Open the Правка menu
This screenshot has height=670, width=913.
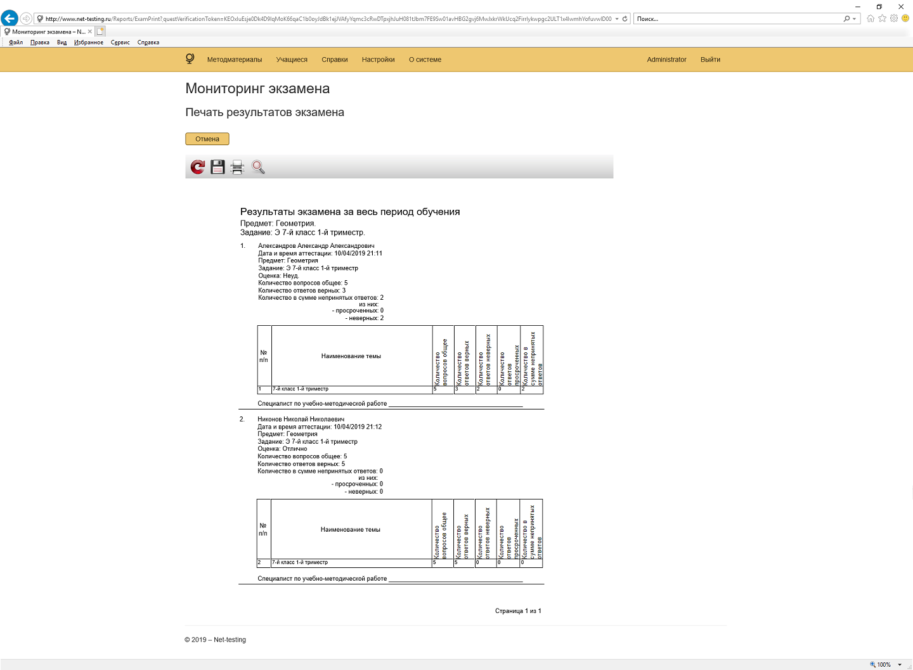pyautogui.click(x=40, y=42)
